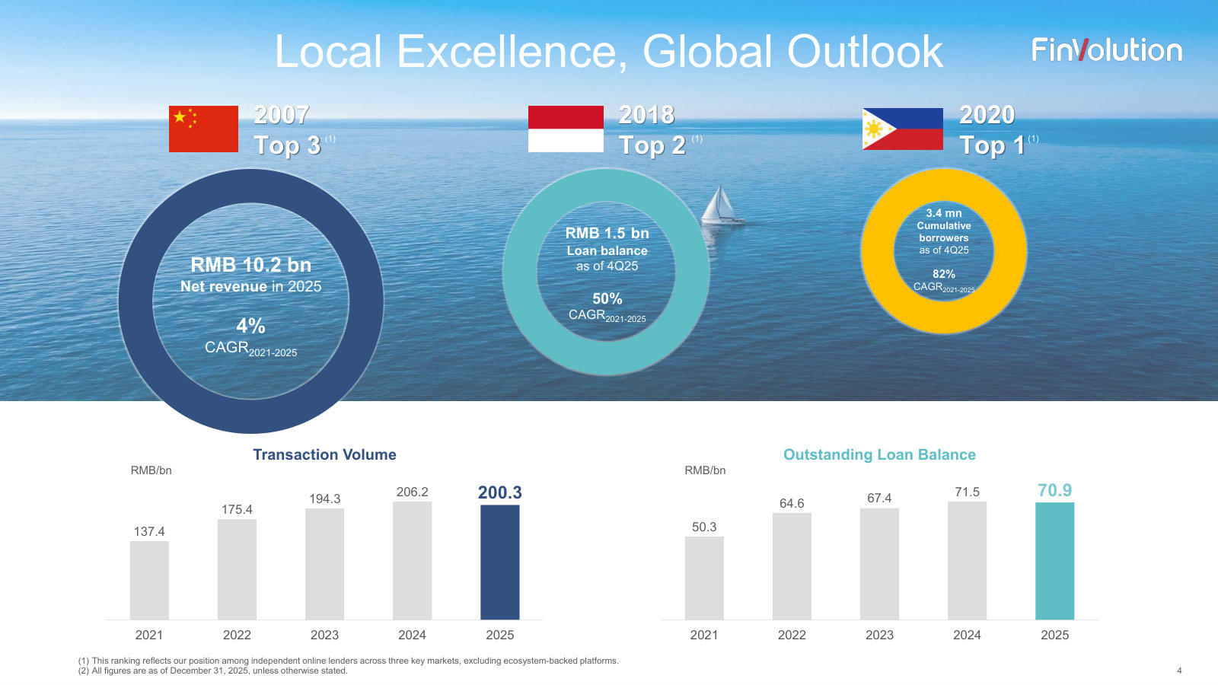Click 'RMB/bn' unit label above Loan Balance
This screenshot has height=685, width=1218.
pyautogui.click(x=705, y=470)
